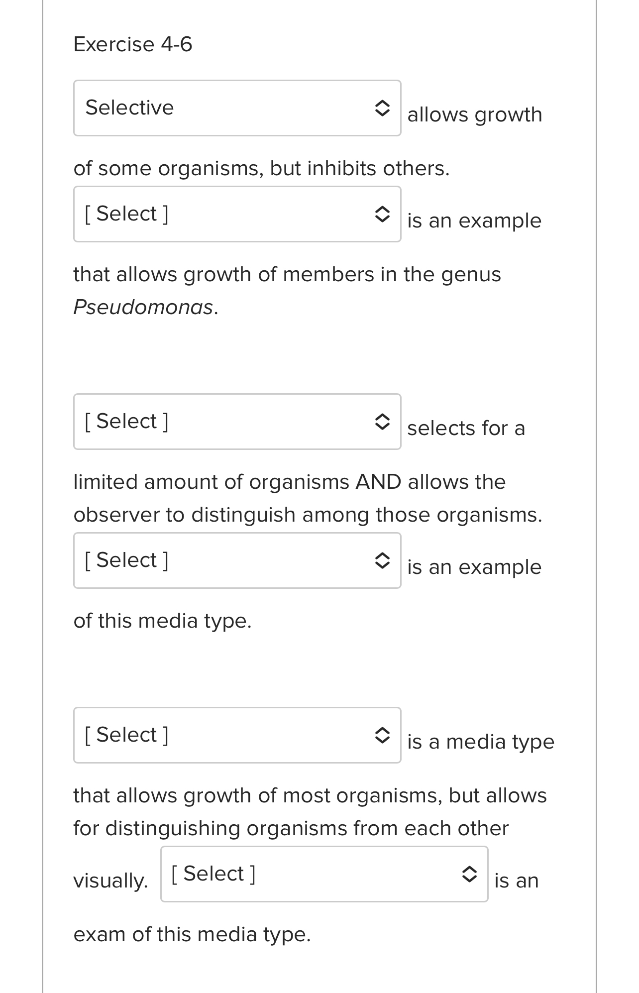Image resolution: width=639 pixels, height=993 pixels.
Task: Click the chevron arrows beside 'is a media type'
Action: pyautogui.click(x=382, y=735)
